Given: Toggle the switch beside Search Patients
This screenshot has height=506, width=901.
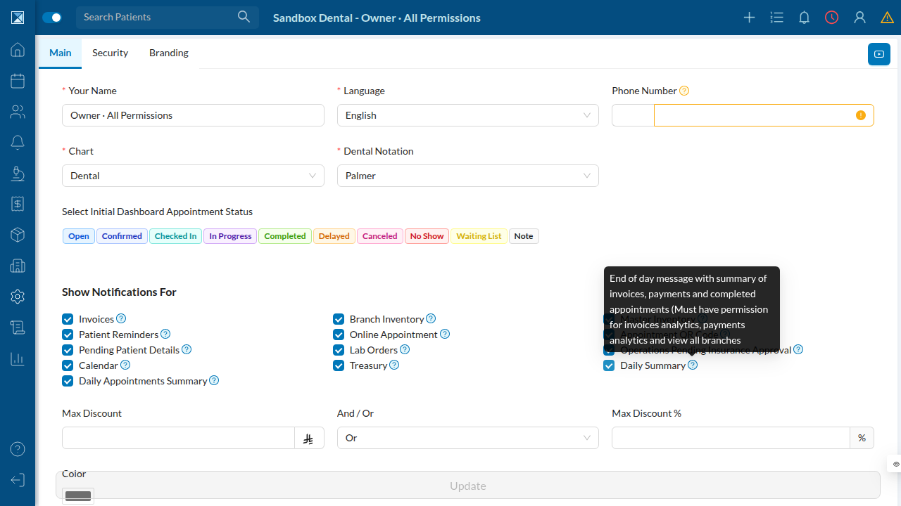Looking at the screenshot, I should click(x=52, y=18).
